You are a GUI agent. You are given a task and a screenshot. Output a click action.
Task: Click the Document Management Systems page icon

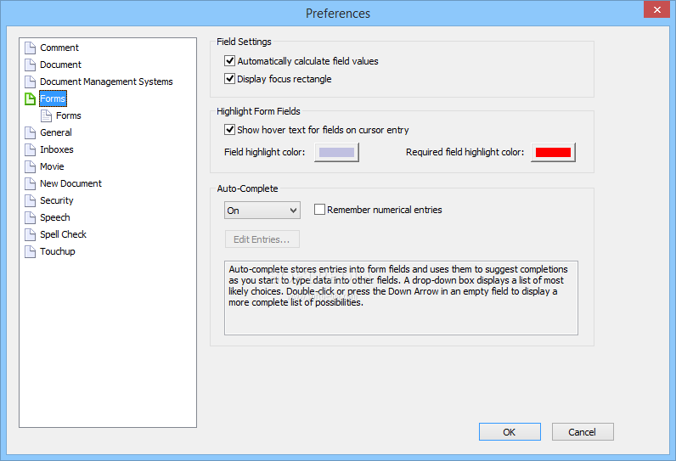31,82
